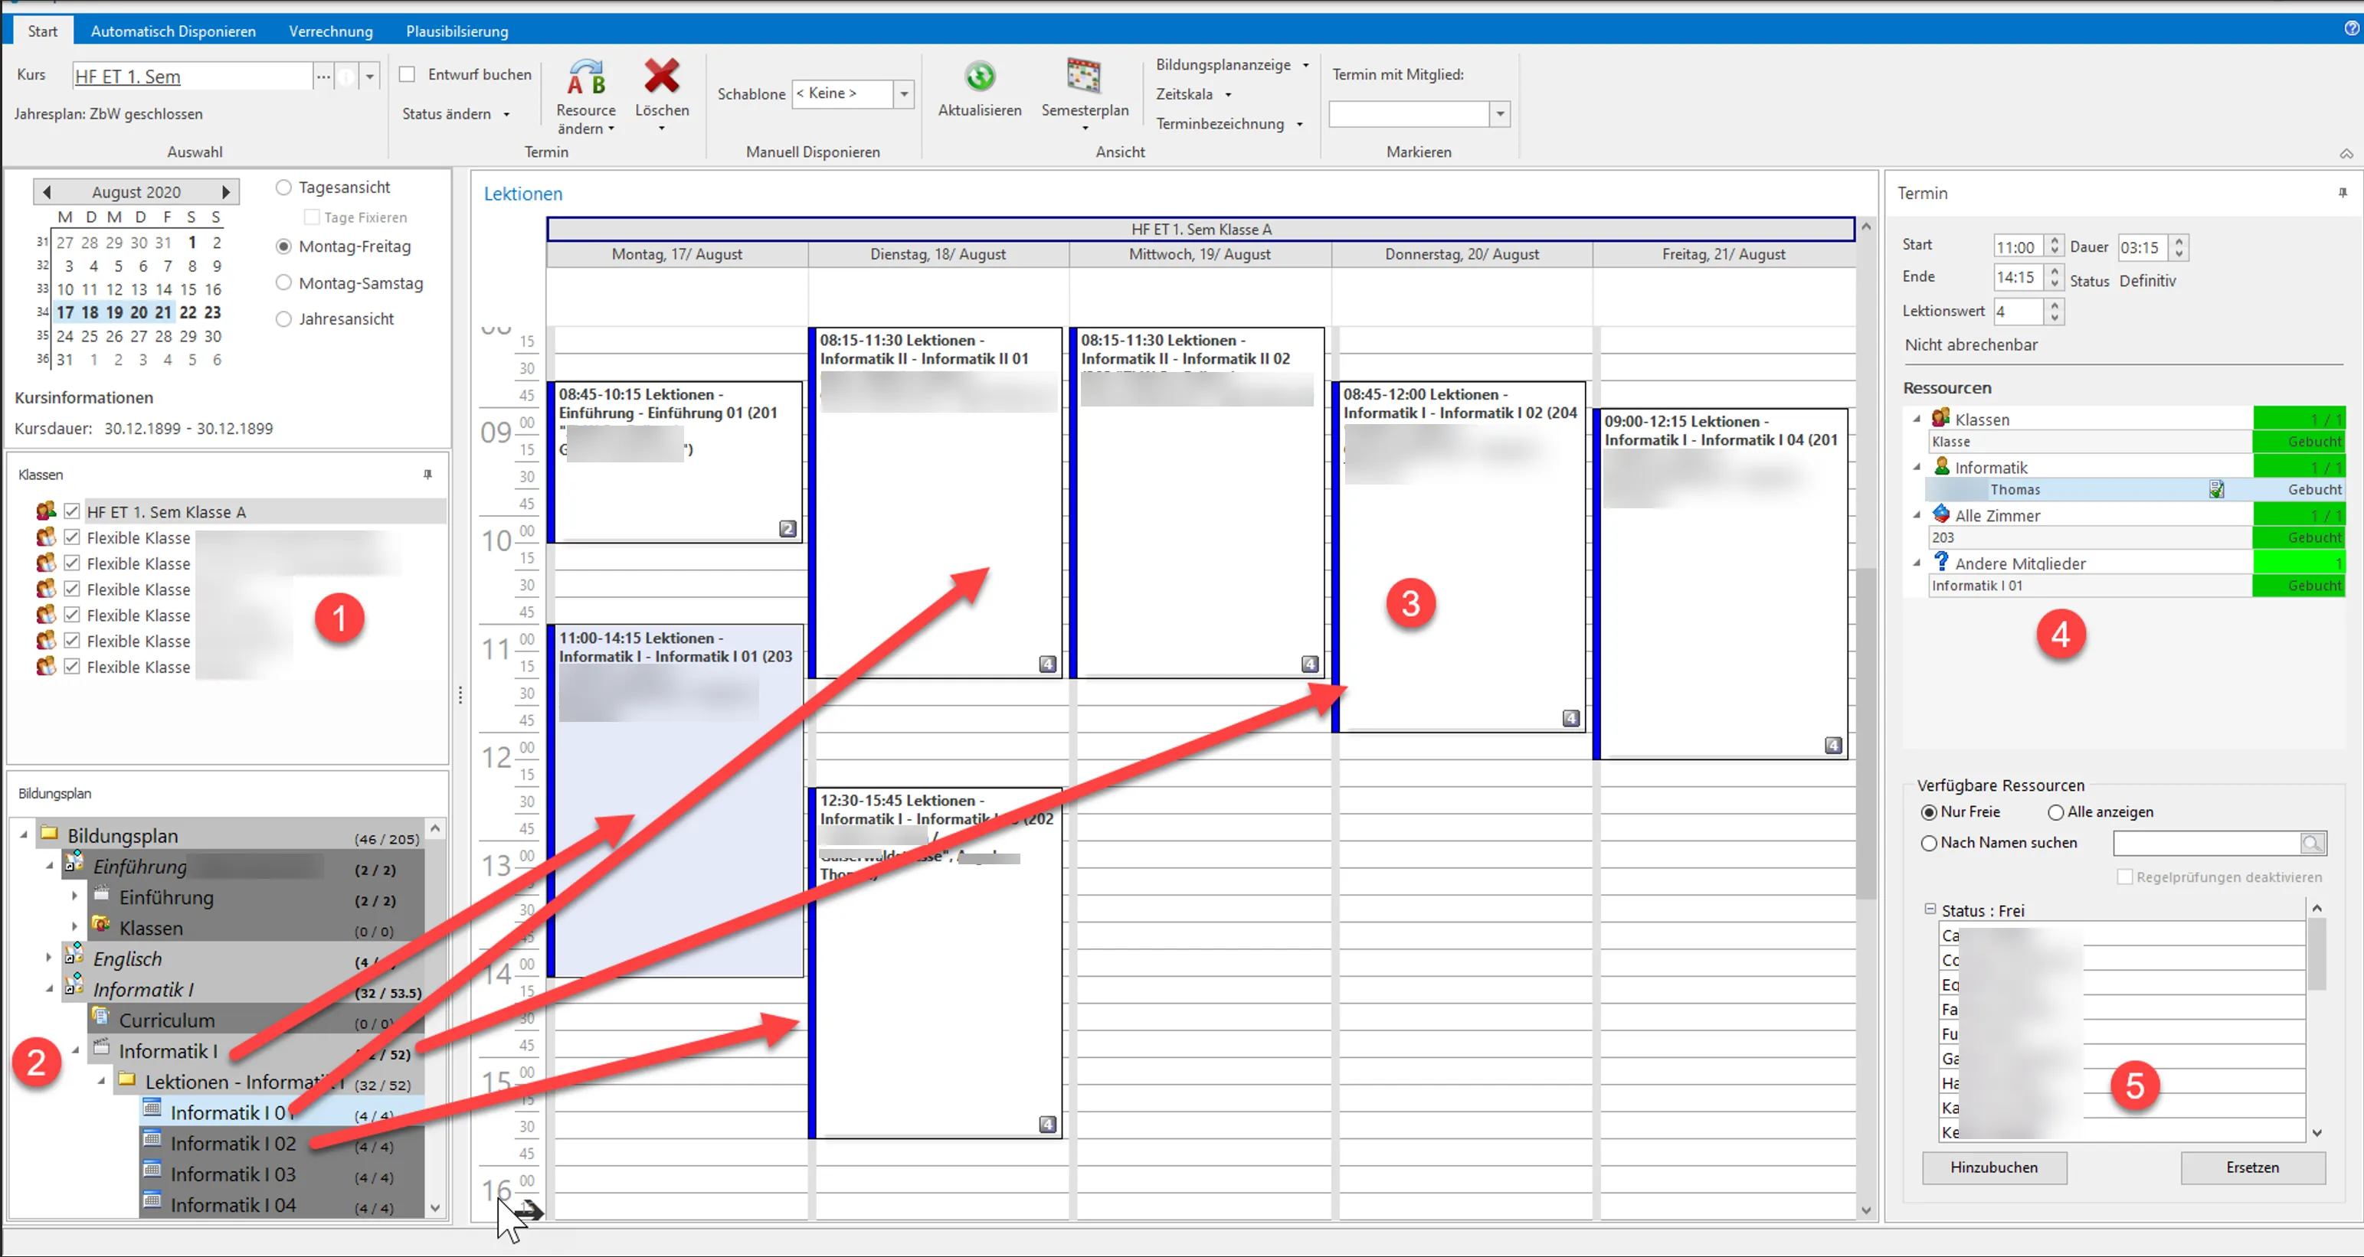Screen dimensions: 2364x1257
Task: Click the Ersetzen button
Action: pos(2252,1167)
